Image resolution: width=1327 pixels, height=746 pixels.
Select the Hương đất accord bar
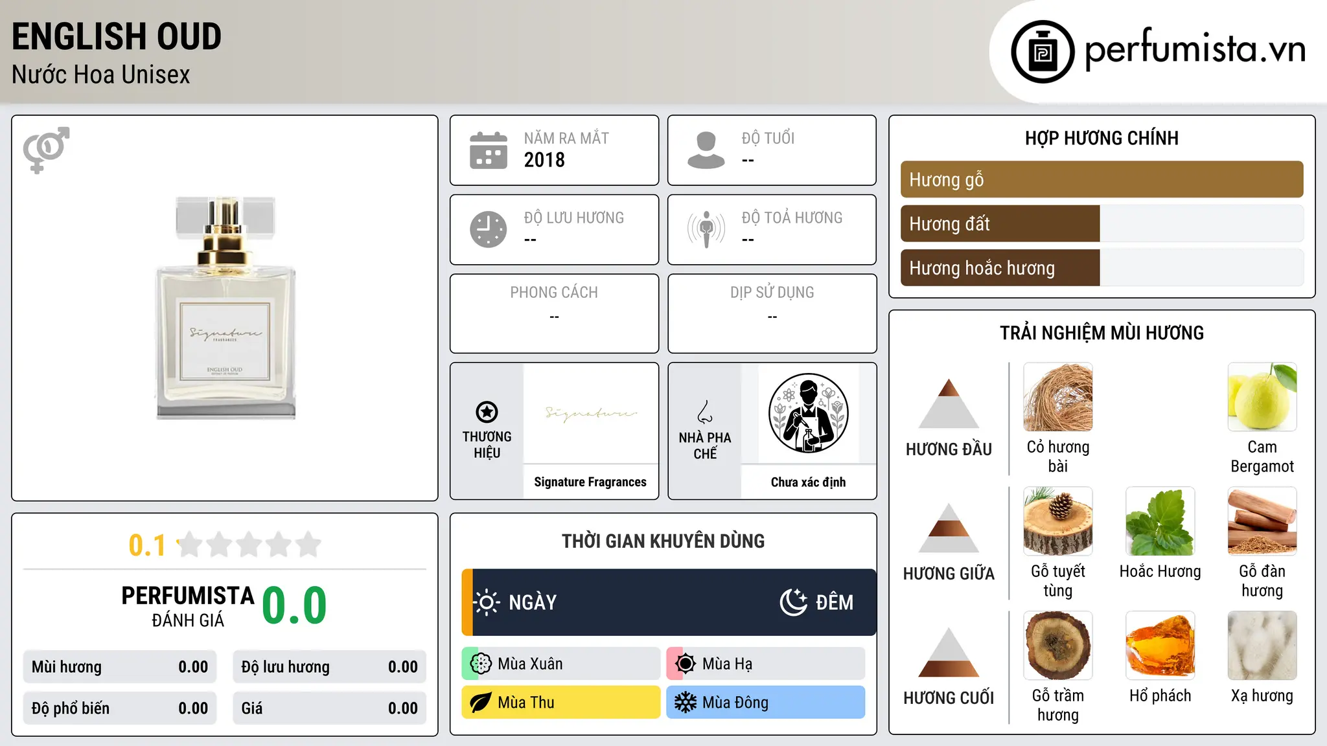(x=1102, y=223)
